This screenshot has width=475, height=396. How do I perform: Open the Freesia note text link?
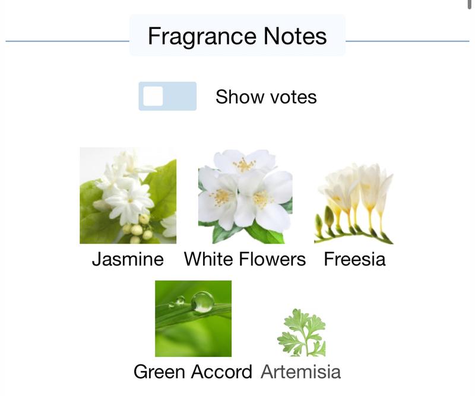(354, 260)
